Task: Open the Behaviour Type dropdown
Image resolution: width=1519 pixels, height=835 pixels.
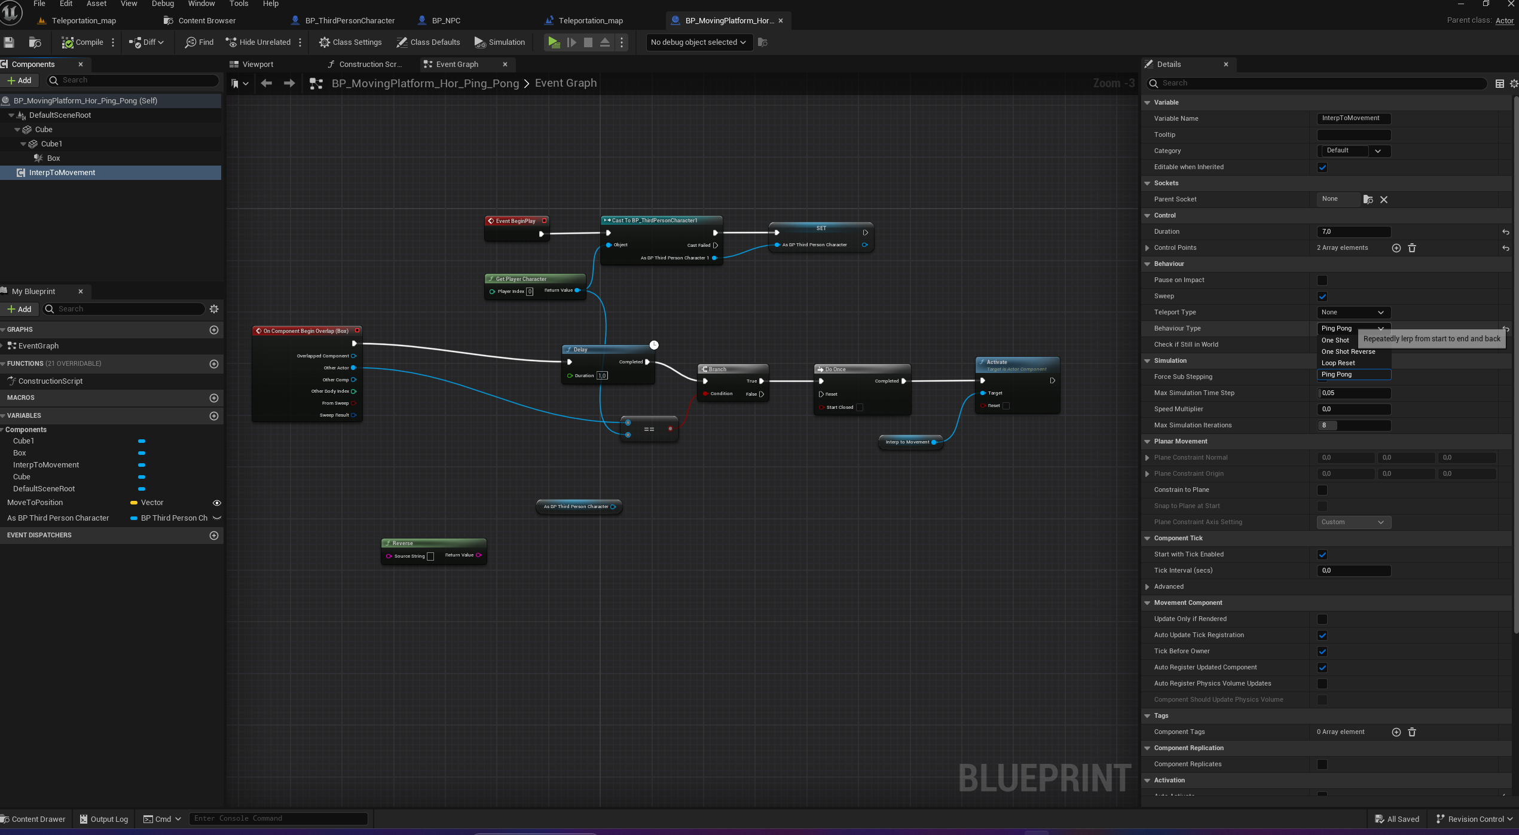Action: 1353,328
